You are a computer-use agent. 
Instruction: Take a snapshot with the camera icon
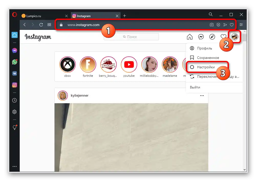pyautogui.click(x=212, y=25)
